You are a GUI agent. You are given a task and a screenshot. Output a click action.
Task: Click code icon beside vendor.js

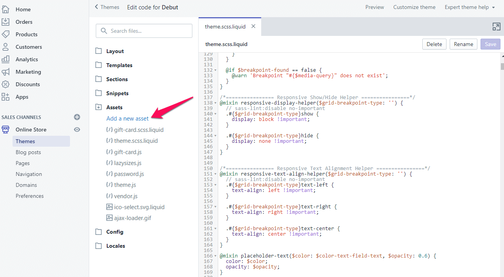109,196
